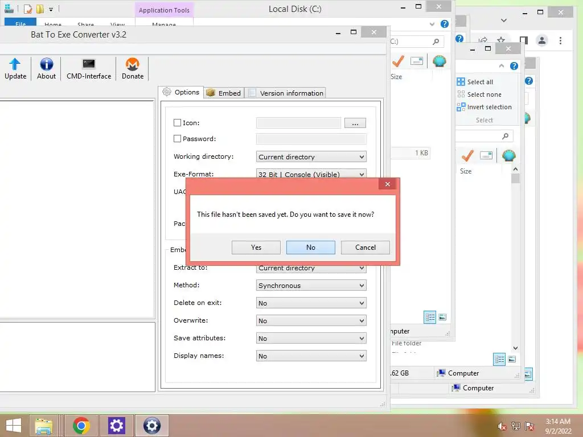Viewport: 583px width, 437px height.
Task: Click the purple gear taskbar icon
Action: [x=116, y=426]
